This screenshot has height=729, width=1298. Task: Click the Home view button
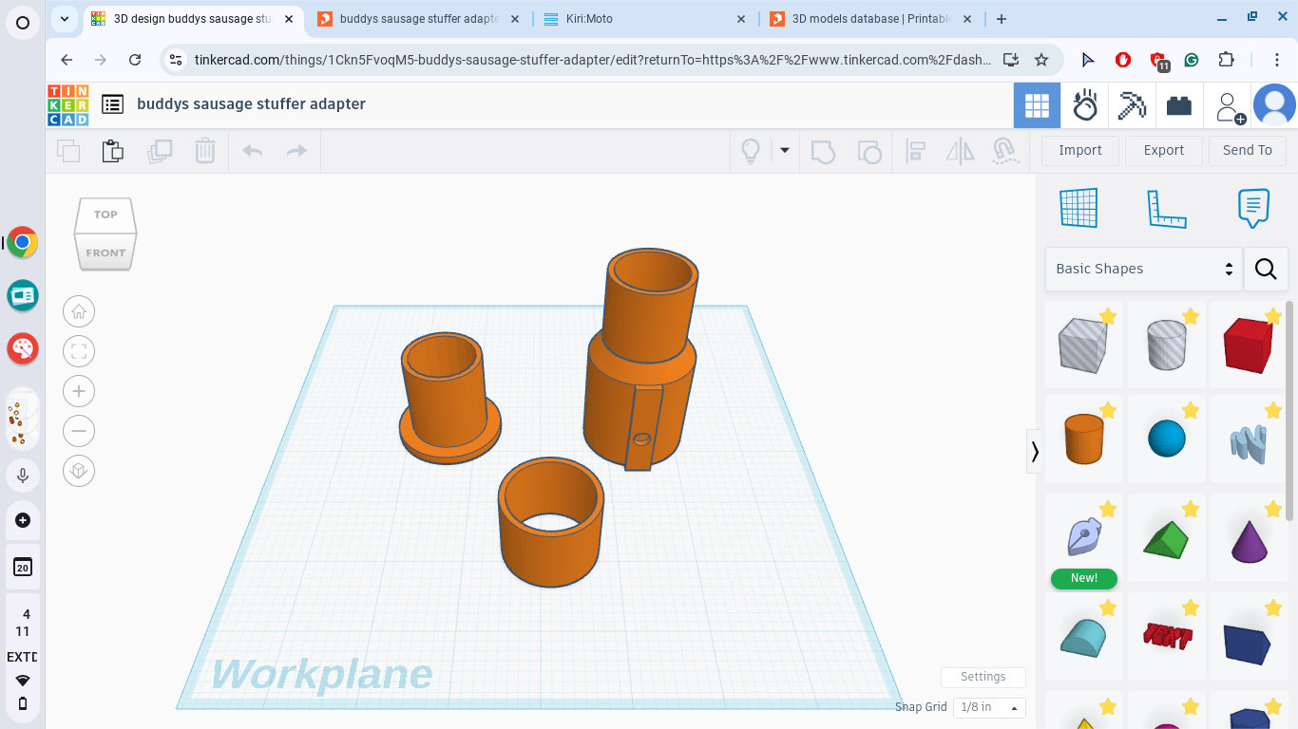click(79, 311)
